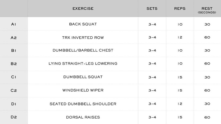Viewport: 221px width, 124px height.
Task: Click the TRX INVERTED ROW exercise
Action: point(83,37)
